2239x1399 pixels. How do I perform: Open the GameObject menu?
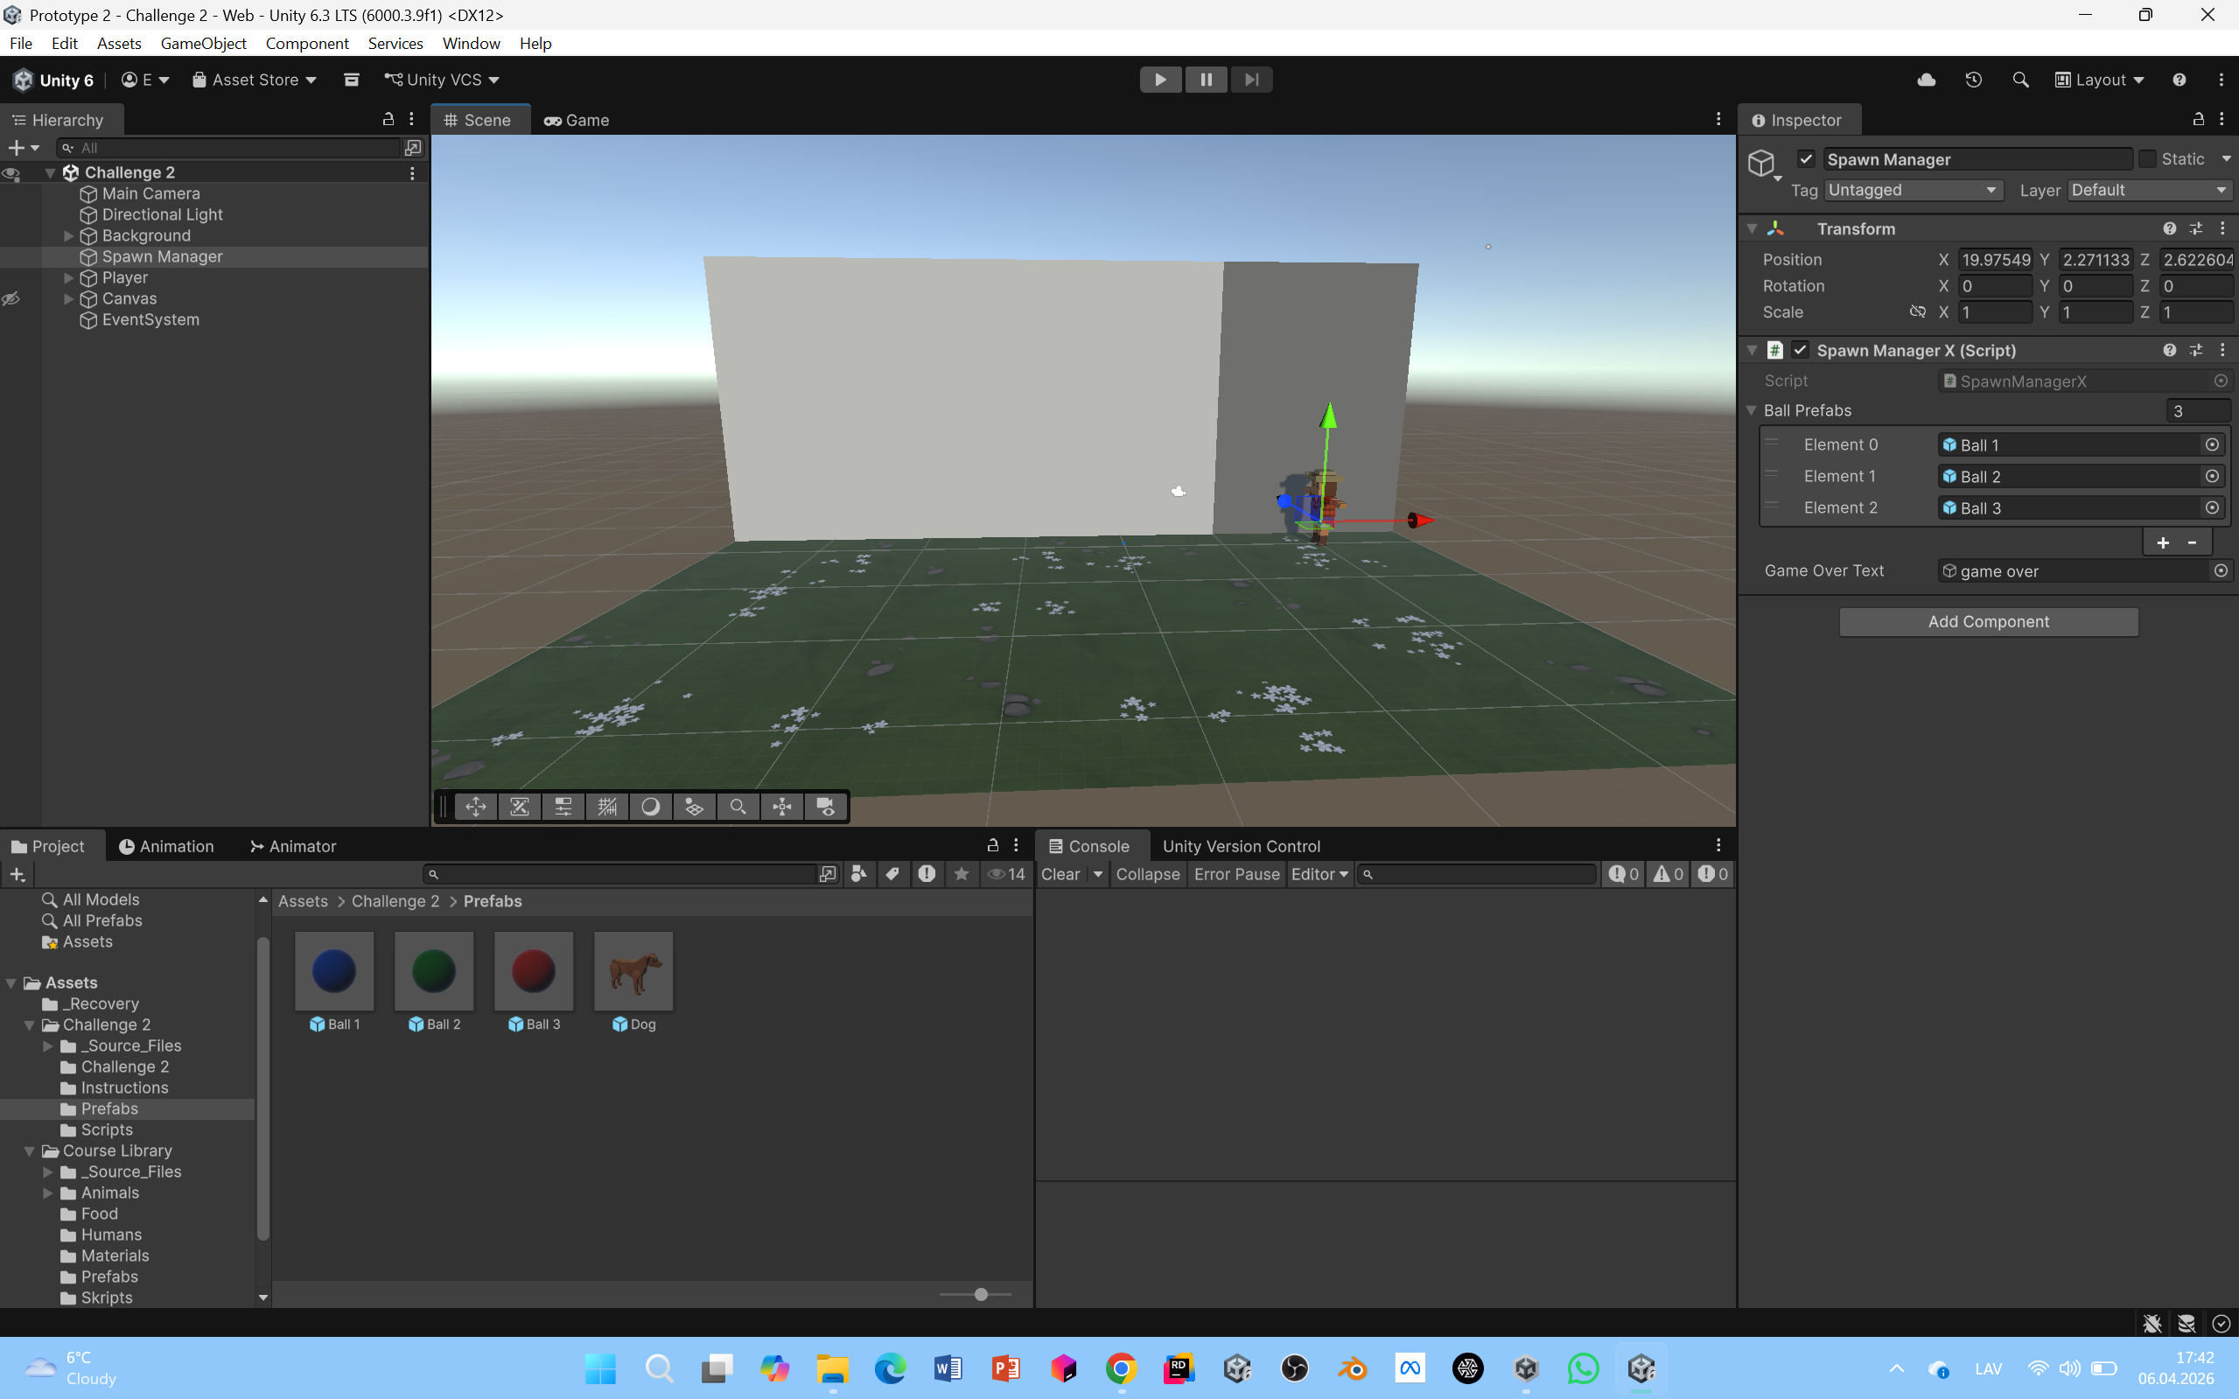[x=203, y=44]
